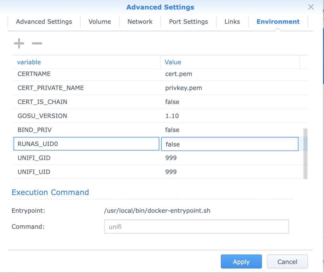
Task: Click the environment list vertical scrollbar
Action: click(x=305, y=154)
